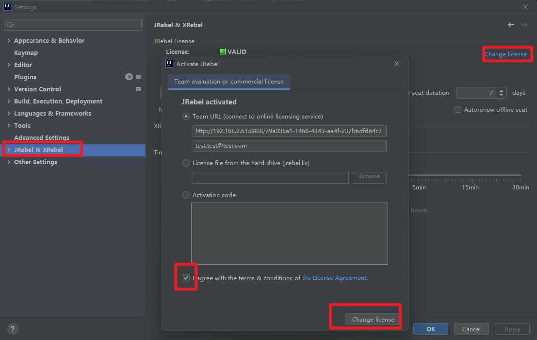Expand Appearance & Behavior settings node
537x340 pixels.
[x=9, y=40]
